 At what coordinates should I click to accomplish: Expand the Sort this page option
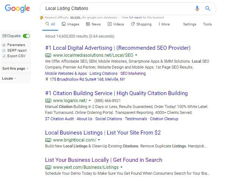pos(15,69)
